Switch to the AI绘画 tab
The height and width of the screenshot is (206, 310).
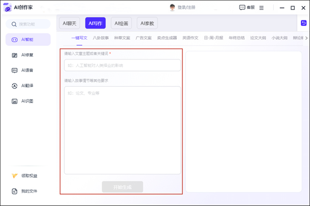pyautogui.click(x=121, y=23)
